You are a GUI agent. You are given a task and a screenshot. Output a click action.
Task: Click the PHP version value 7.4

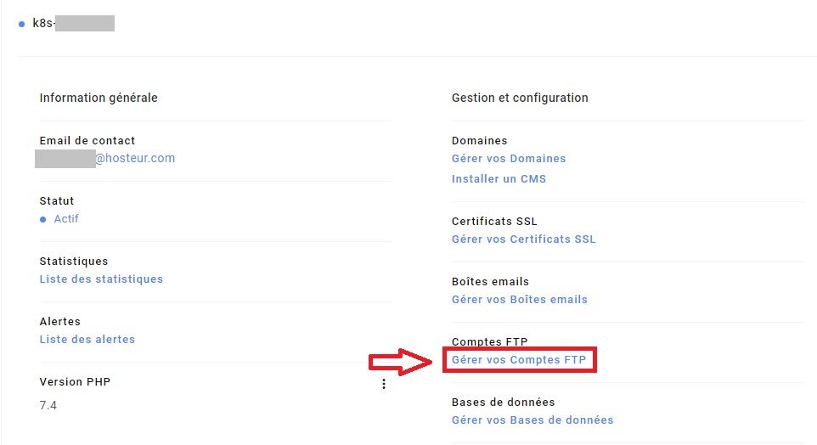coord(48,406)
